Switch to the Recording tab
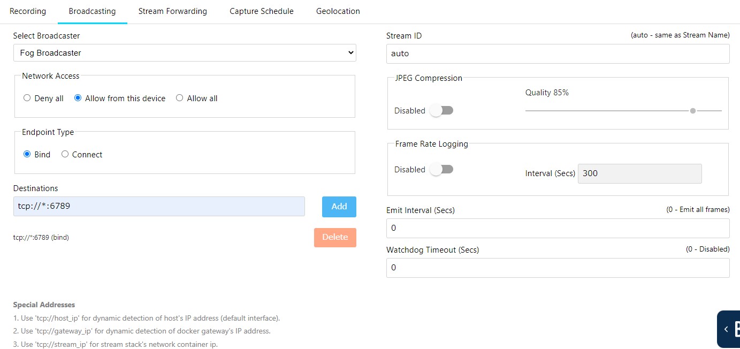The width and height of the screenshot is (740, 349). 28,11
